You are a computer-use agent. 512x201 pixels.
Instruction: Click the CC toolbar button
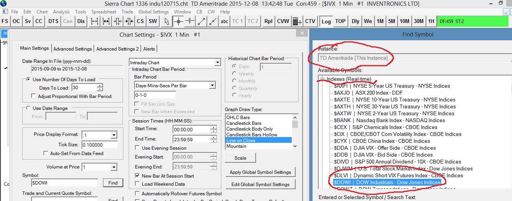[x=39, y=21]
